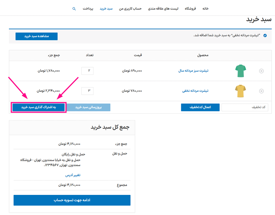This screenshot has width=275, height=215.
Task: Click the highlighted به اشتراک گذاری سبد خرید button
Action: pos(38,107)
